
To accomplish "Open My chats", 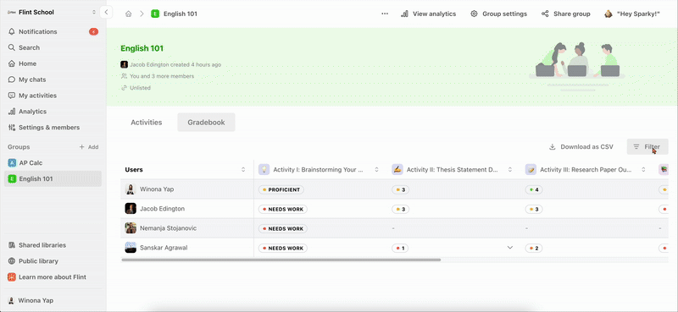I will pyautogui.click(x=53, y=79).
